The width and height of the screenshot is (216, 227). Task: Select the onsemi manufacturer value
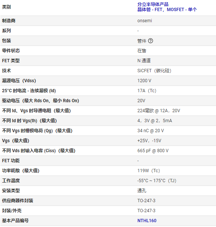point(145,21)
